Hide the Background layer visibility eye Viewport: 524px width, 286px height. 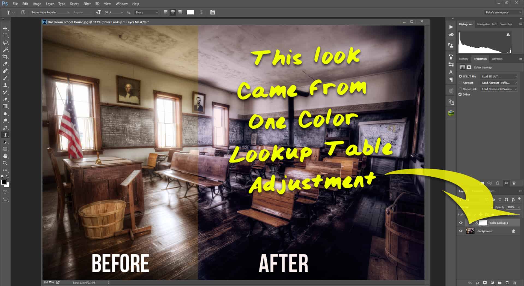461,231
